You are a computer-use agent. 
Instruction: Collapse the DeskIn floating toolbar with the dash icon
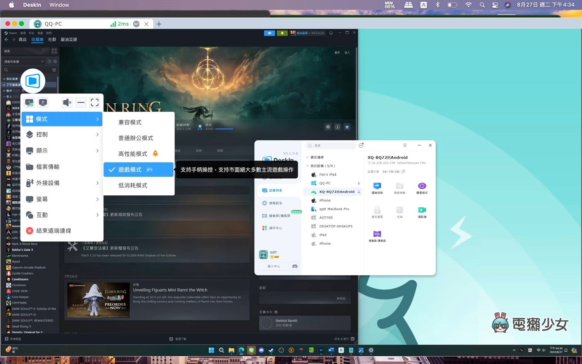coord(81,103)
